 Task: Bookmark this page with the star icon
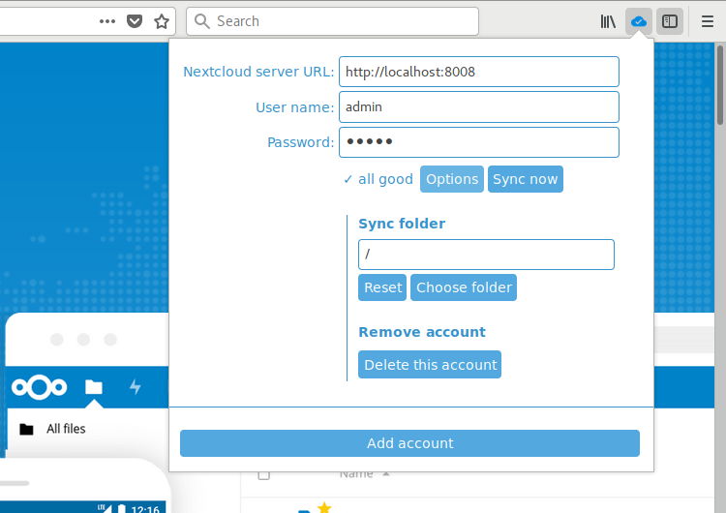162,21
